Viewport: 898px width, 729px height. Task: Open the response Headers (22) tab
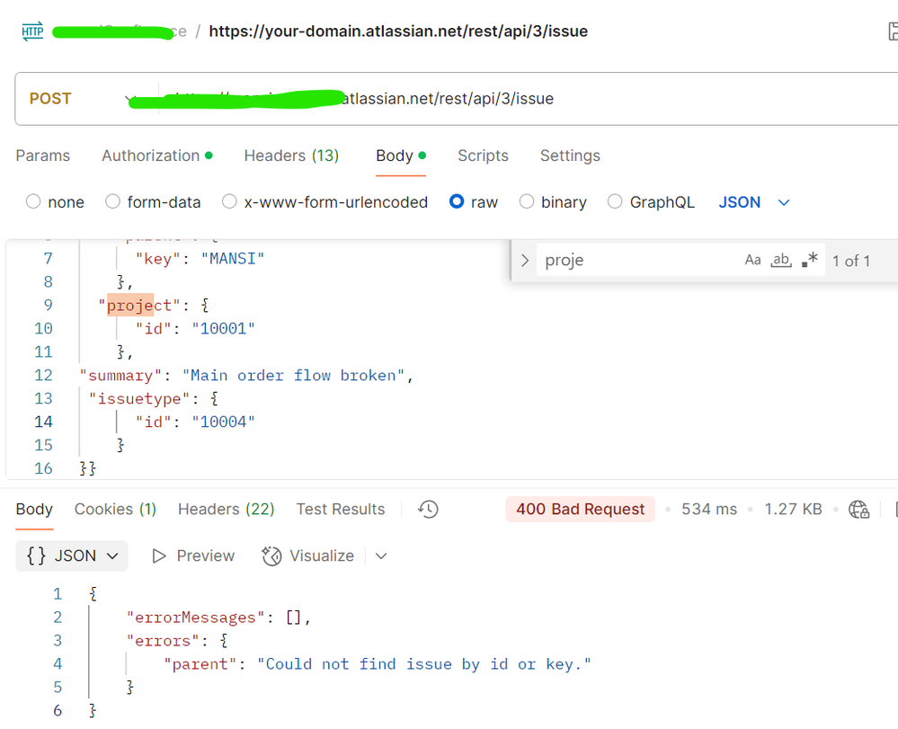227,509
